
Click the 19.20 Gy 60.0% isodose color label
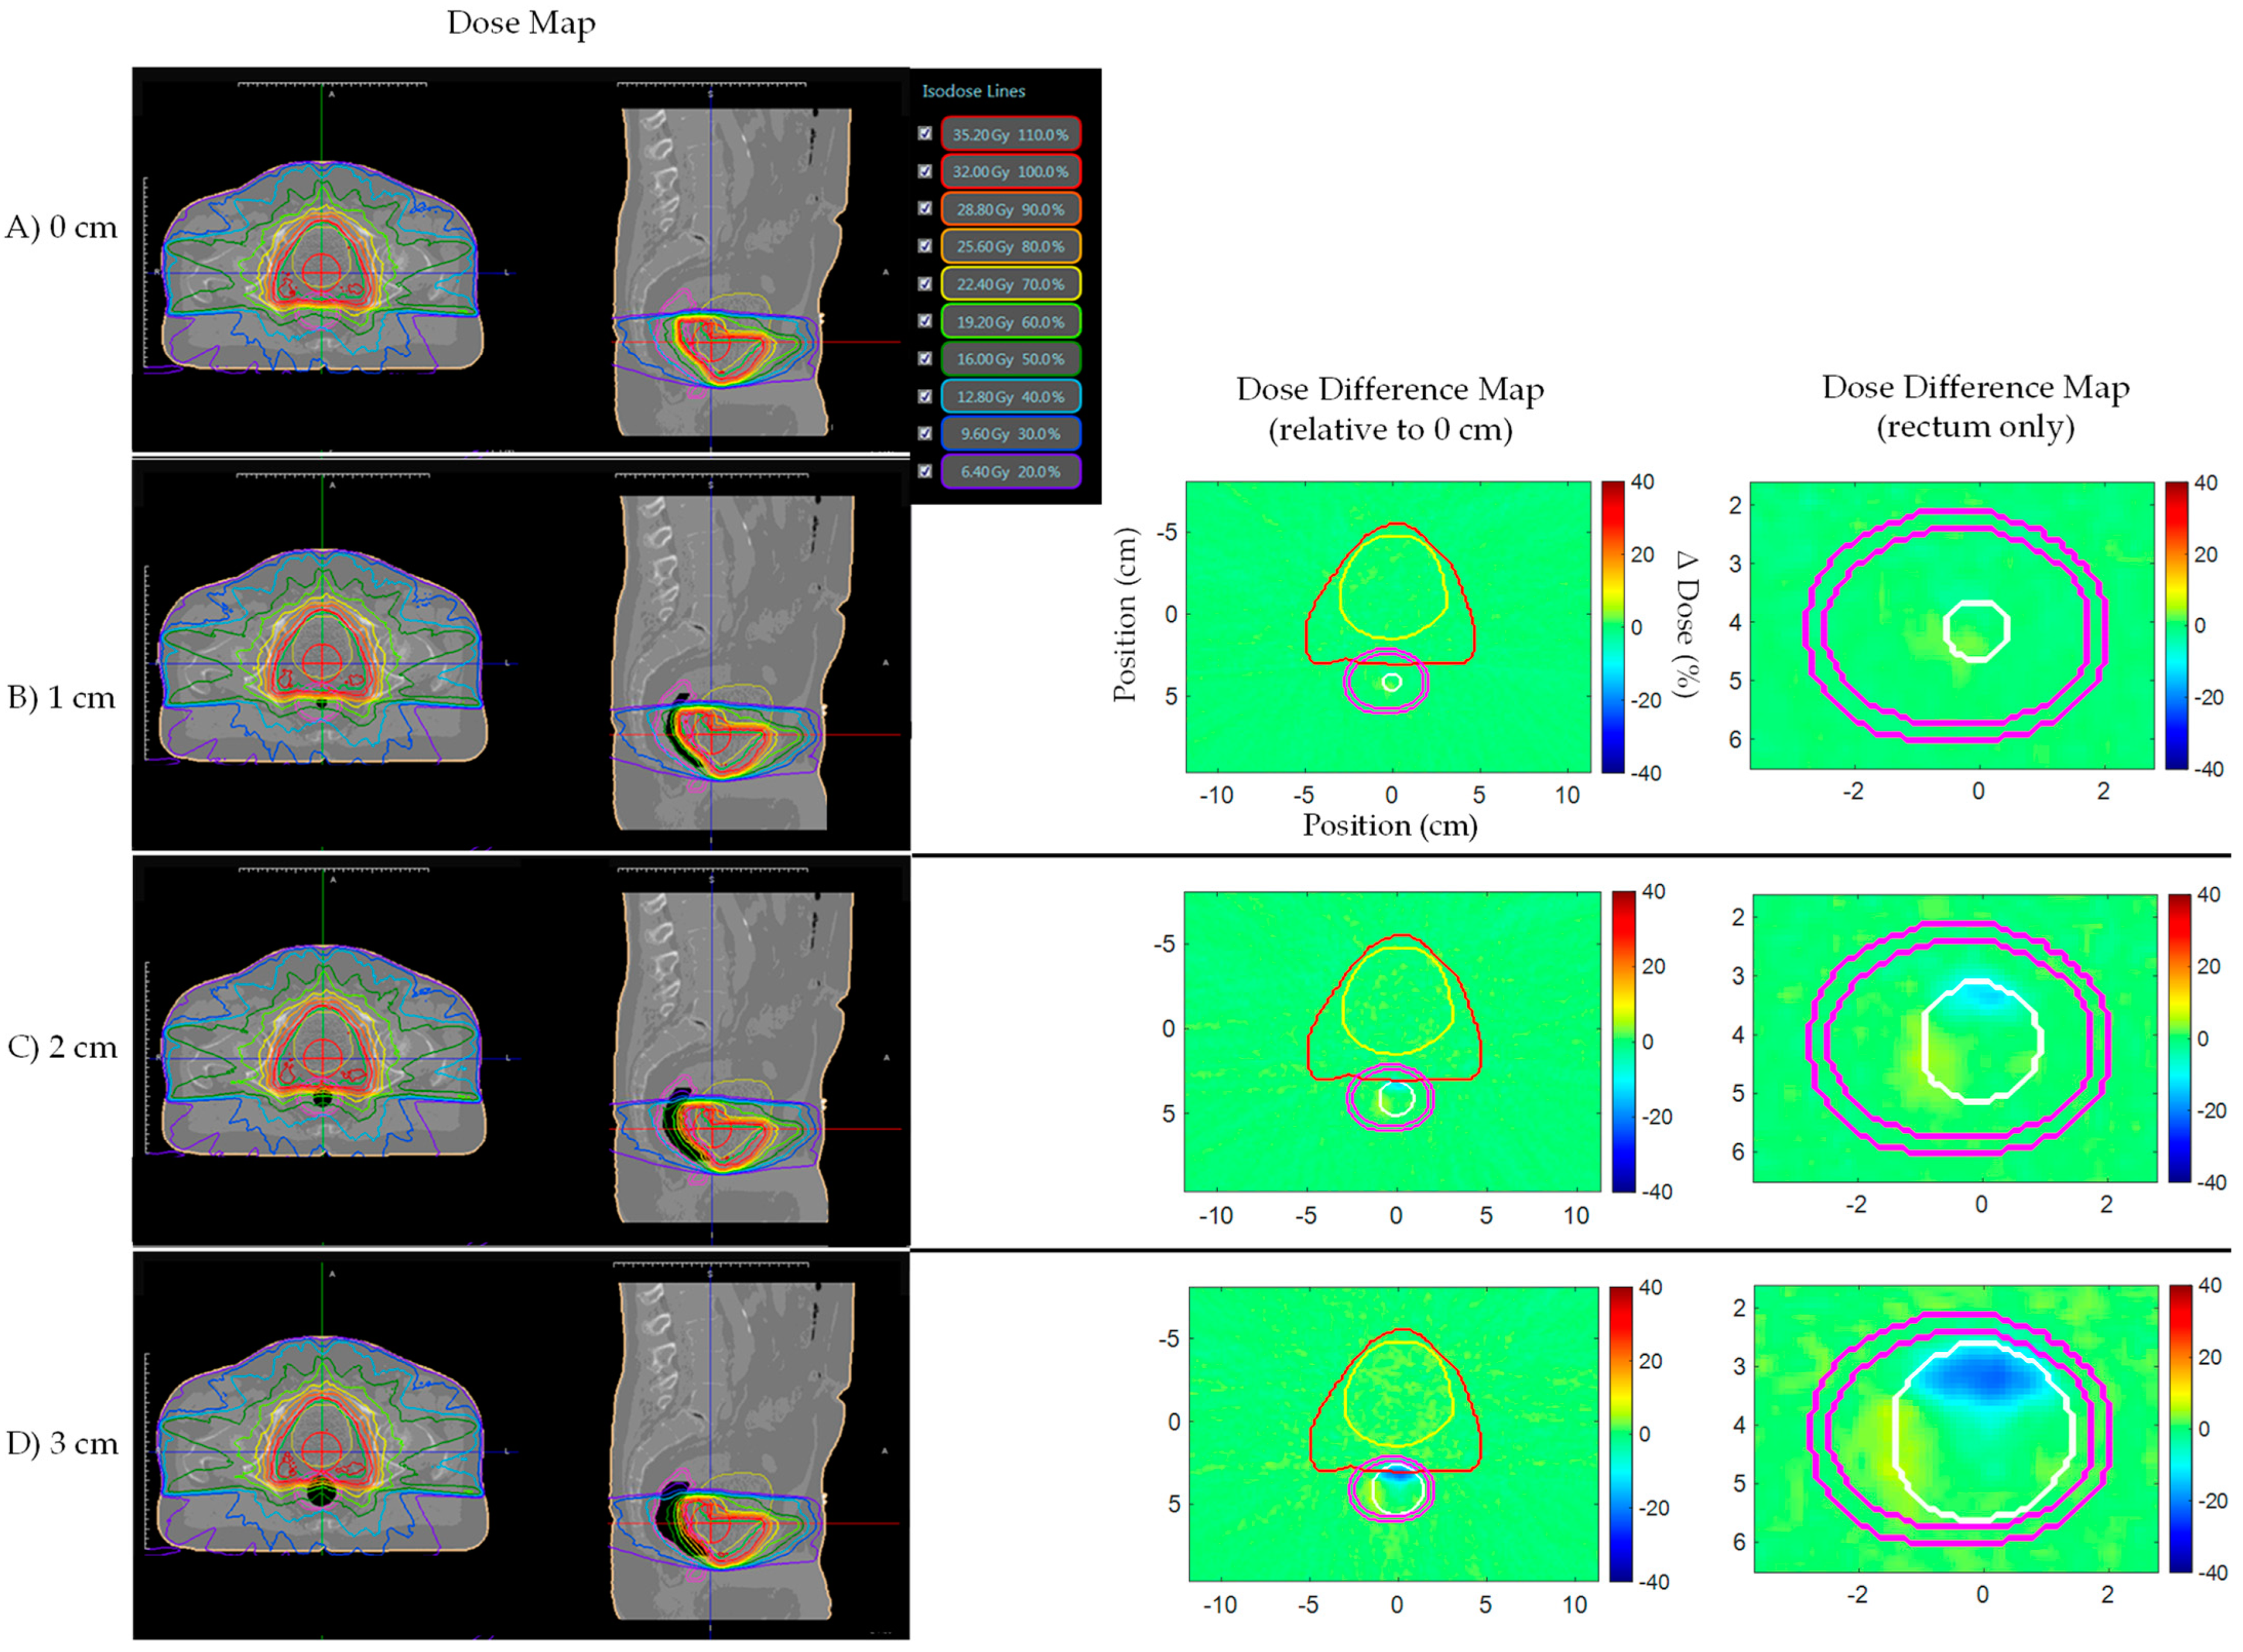point(1010,322)
